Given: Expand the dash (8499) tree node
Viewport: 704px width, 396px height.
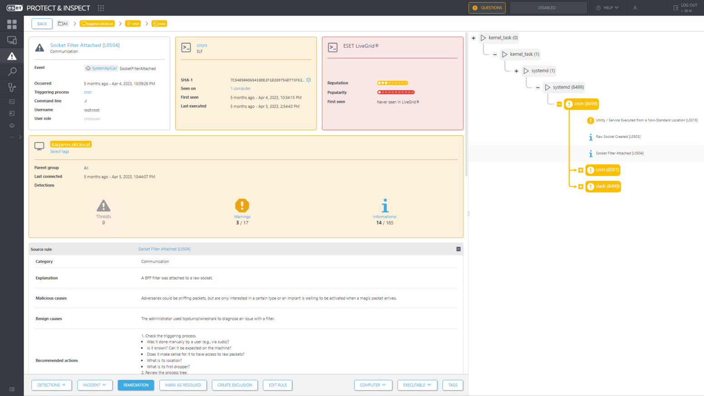Looking at the screenshot, I should (x=580, y=187).
